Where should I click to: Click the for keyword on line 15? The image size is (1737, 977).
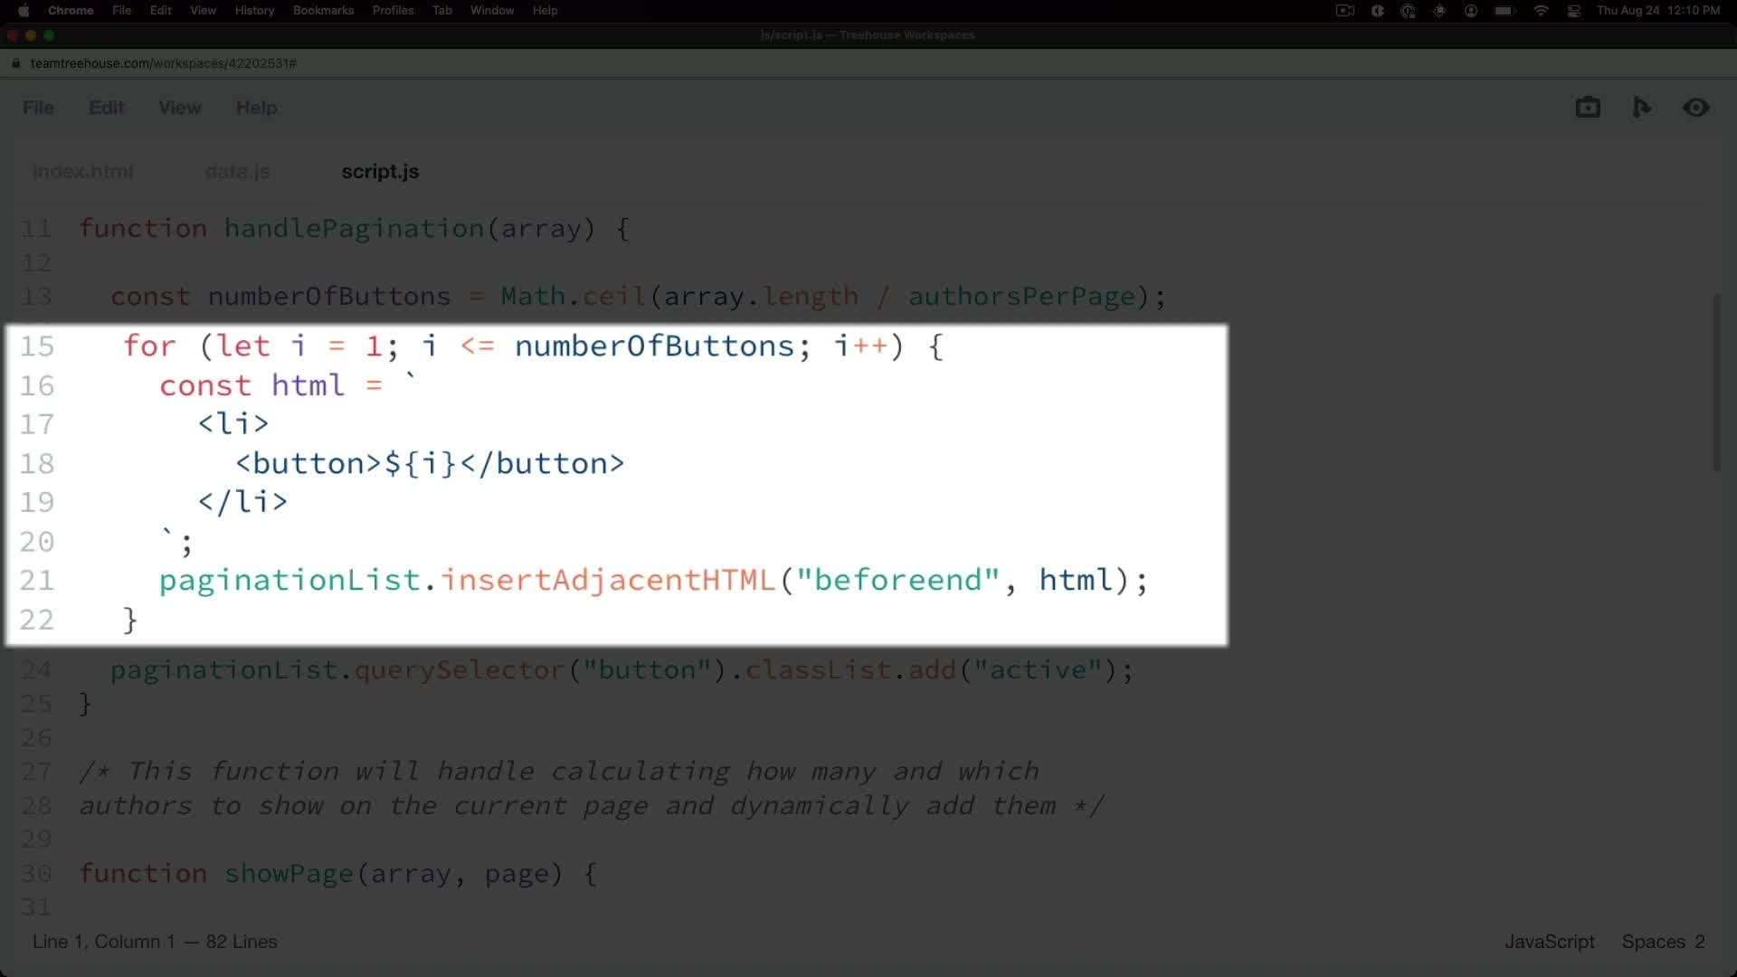[x=149, y=346]
